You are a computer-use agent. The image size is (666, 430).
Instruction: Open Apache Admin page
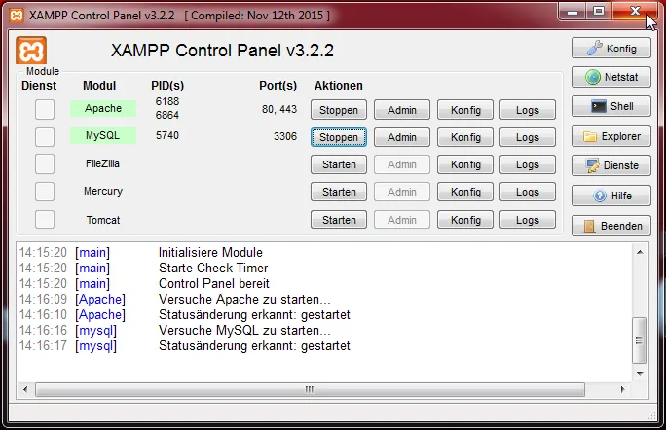(x=402, y=110)
